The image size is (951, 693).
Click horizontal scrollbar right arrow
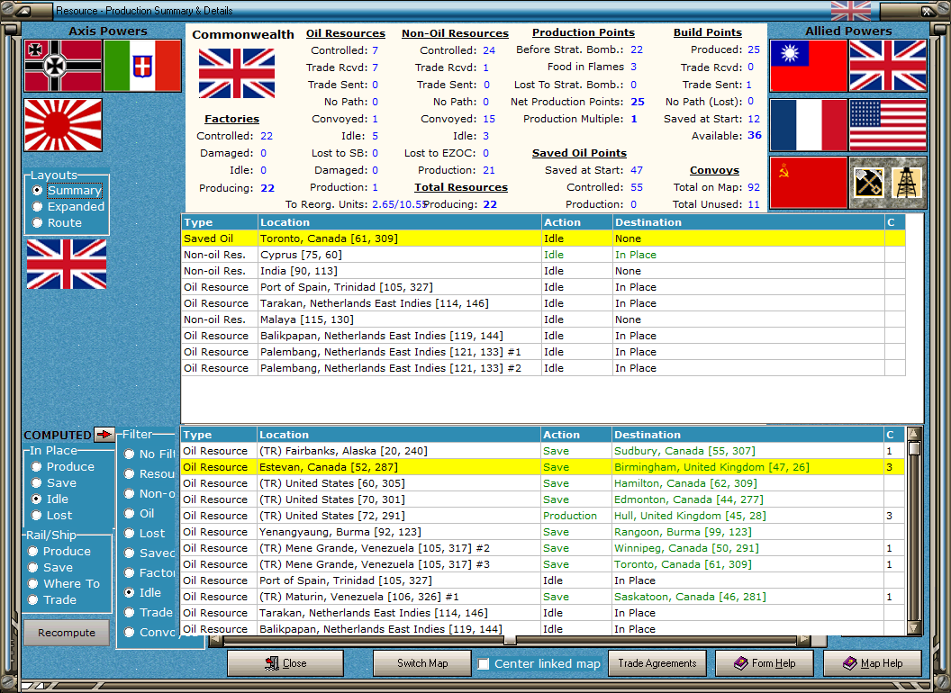(x=803, y=640)
